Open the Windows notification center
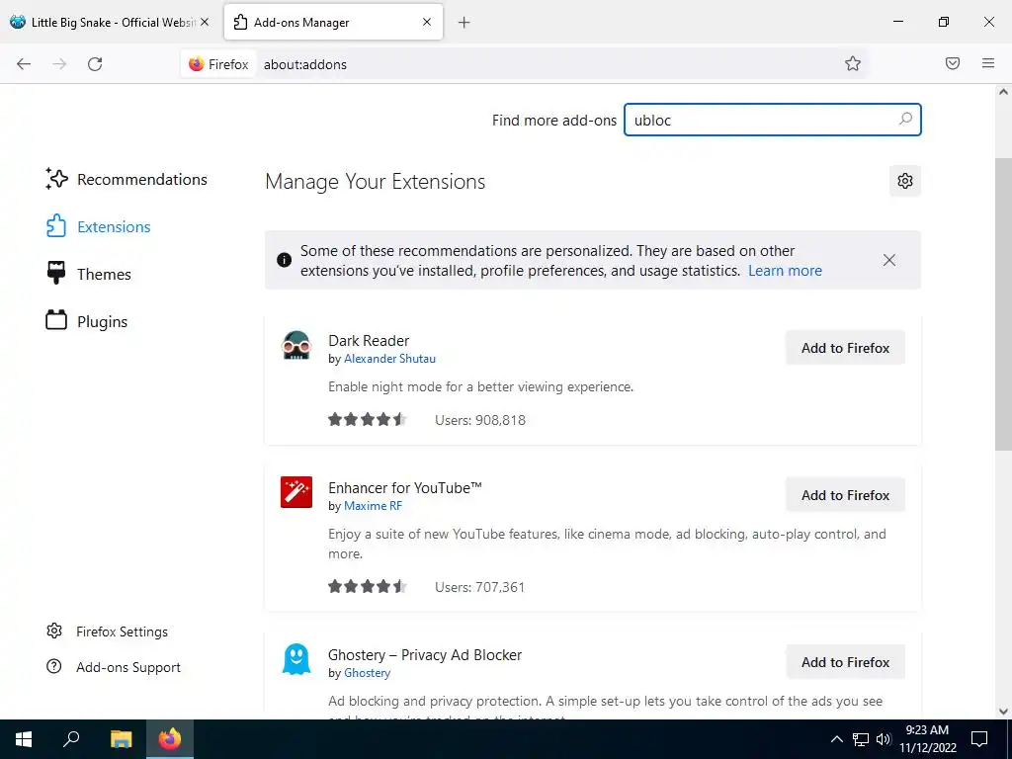The height and width of the screenshot is (759, 1012). tap(979, 739)
